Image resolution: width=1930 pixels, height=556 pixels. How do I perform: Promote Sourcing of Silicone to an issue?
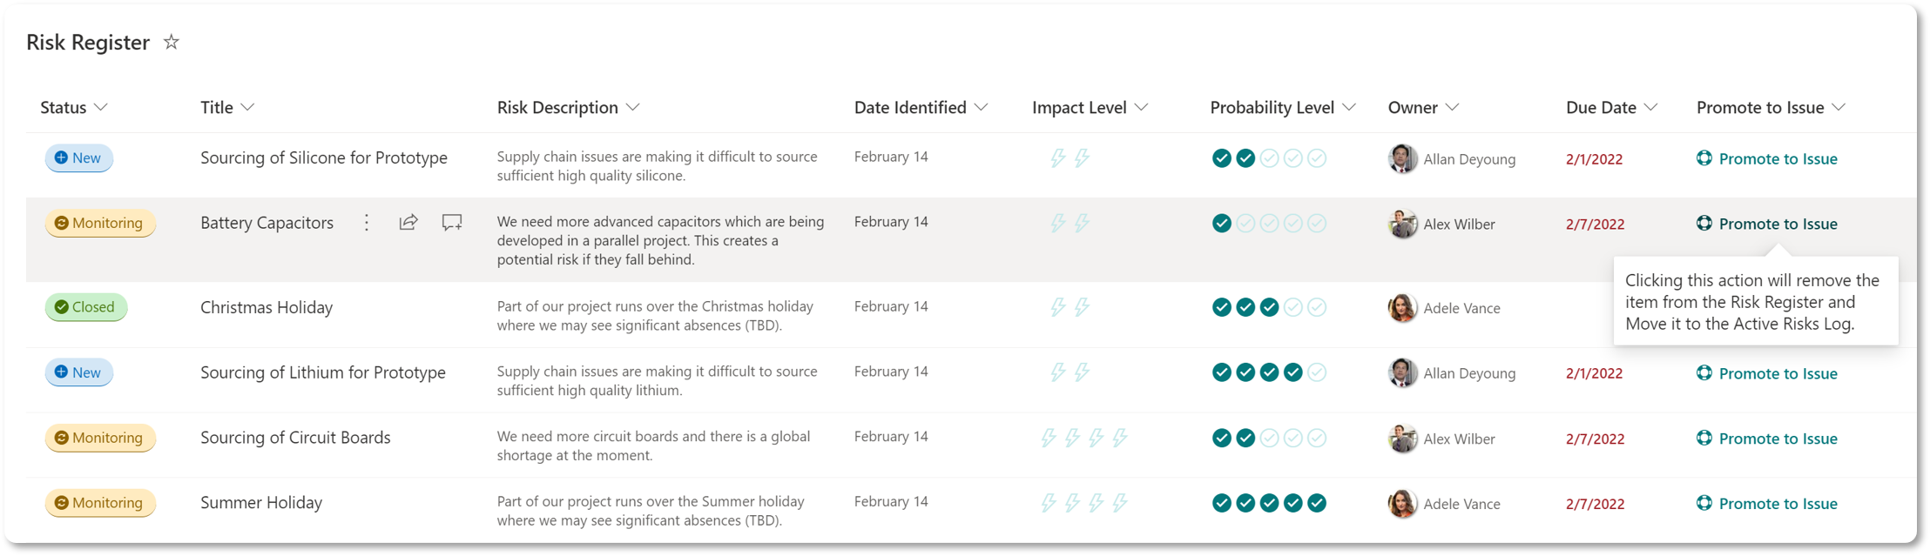pos(1778,158)
